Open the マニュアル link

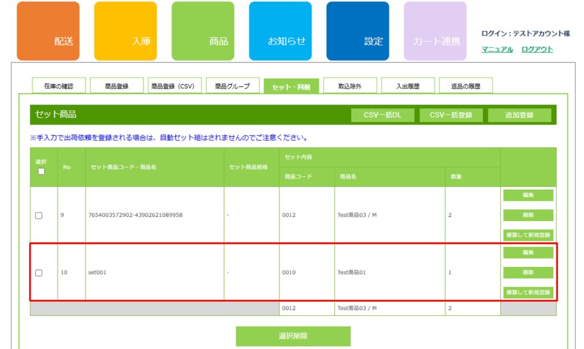click(497, 50)
